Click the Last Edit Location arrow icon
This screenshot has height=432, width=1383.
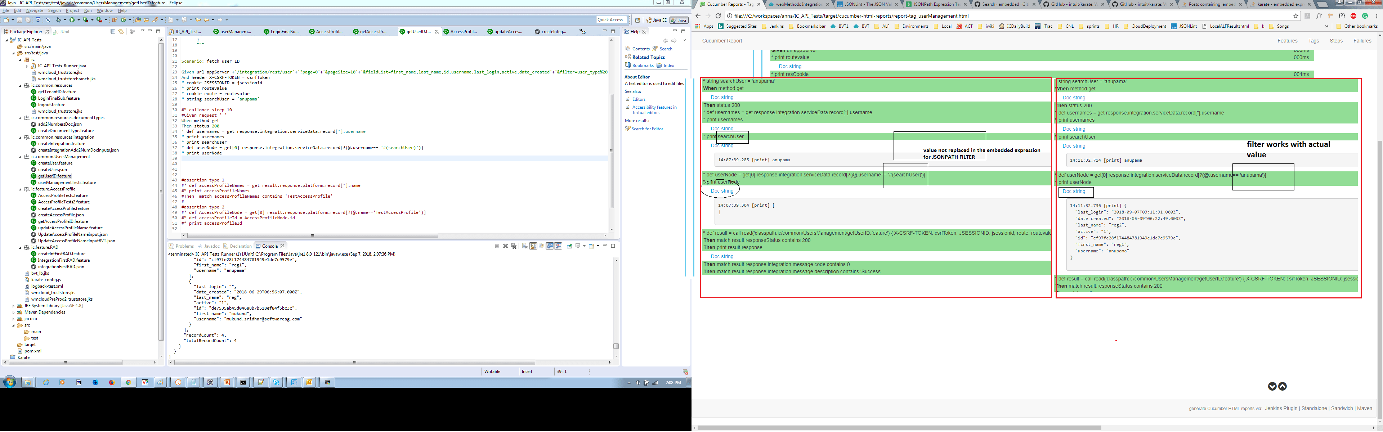point(198,20)
